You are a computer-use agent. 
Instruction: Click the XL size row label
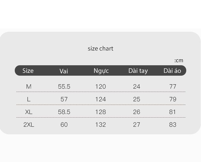(29, 112)
